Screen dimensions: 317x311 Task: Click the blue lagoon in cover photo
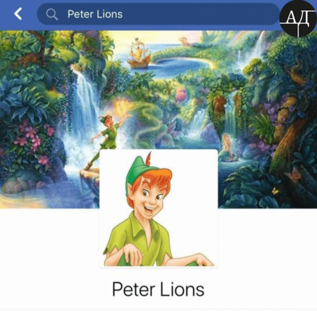coord(182,65)
